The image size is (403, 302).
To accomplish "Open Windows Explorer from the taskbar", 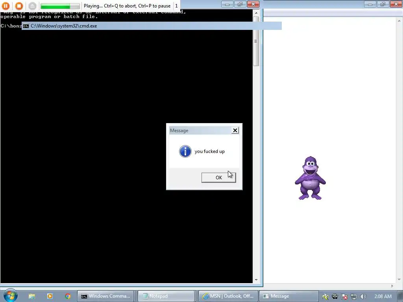I will (x=31, y=296).
